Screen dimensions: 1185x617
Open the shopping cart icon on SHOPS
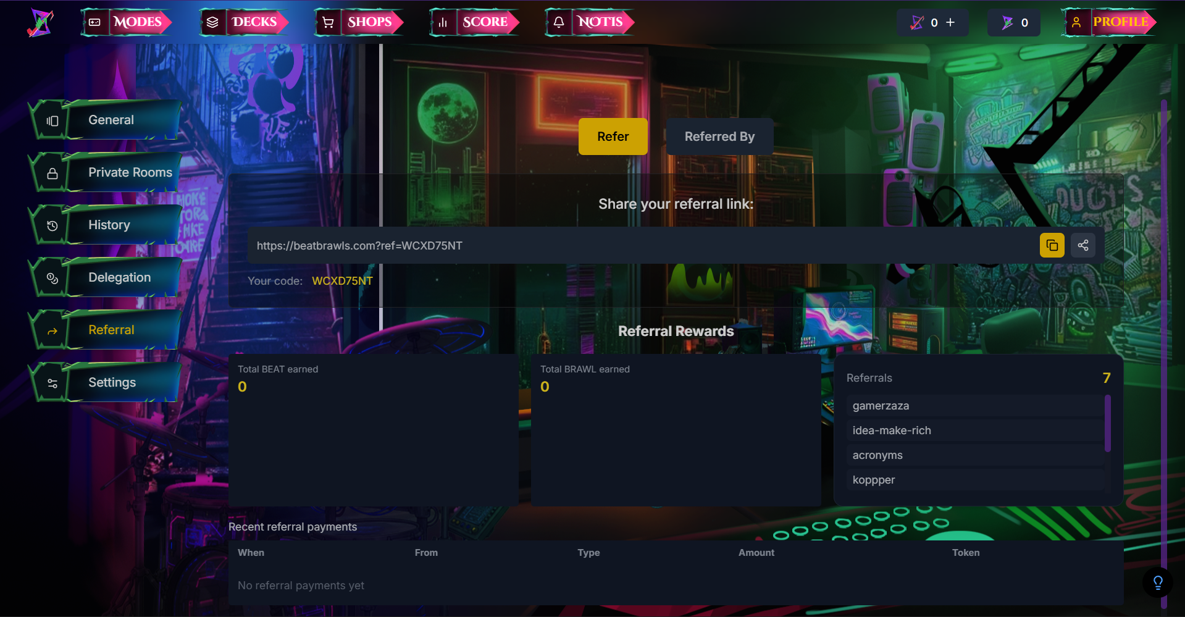click(x=328, y=21)
